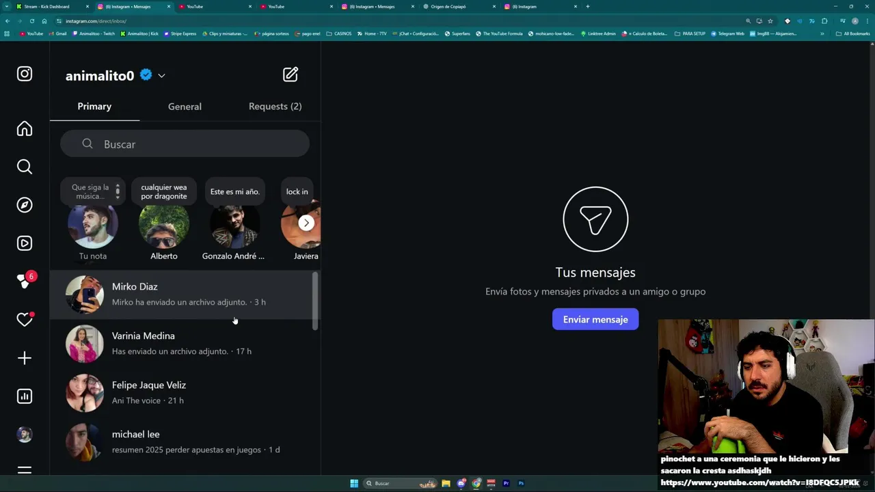Focus the Buscar search field
Image resolution: width=875 pixels, height=492 pixels.
pyautogui.click(x=185, y=144)
